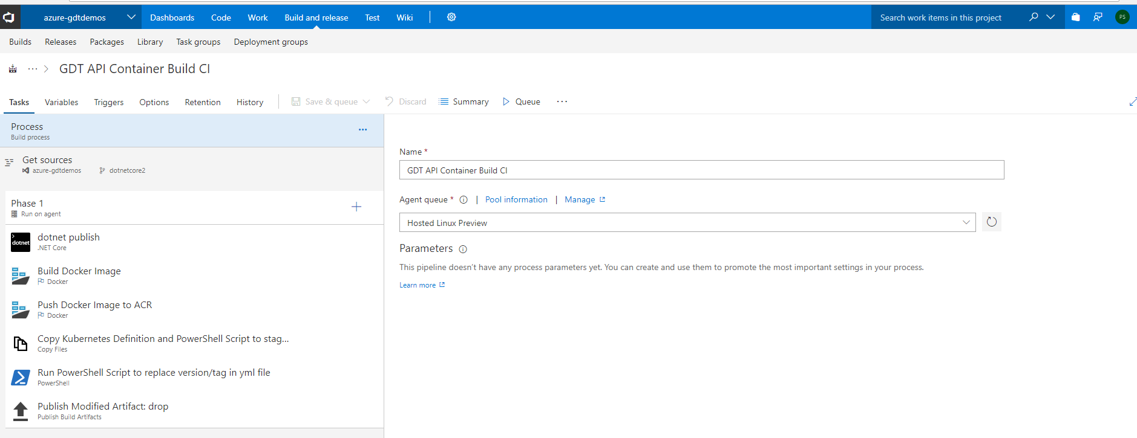Open the toolbar more options ellipsis
Image resolution: width=1137 pixels, height=438 pixels.
tap(562, 101)
